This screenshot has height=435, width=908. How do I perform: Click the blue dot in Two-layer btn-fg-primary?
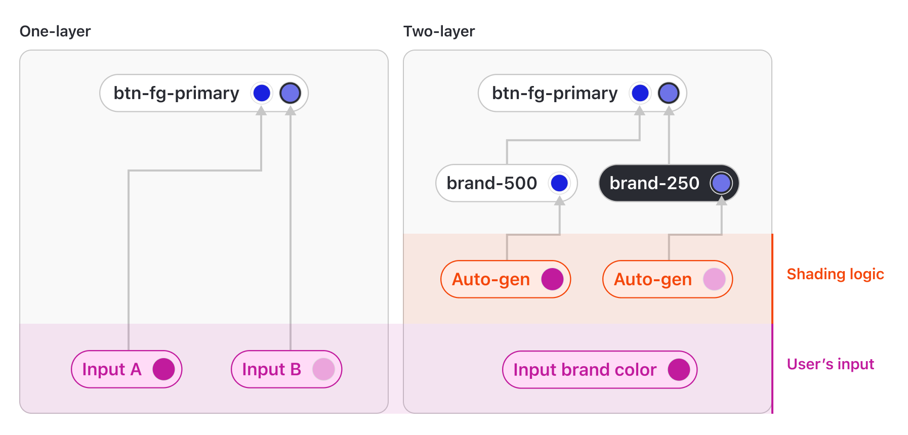click(640, 93)
